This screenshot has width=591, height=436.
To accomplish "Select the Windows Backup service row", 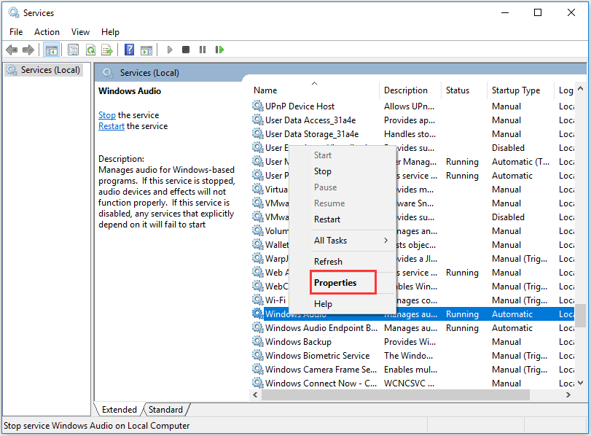I will coord(298,342).
